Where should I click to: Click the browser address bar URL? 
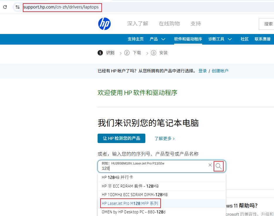point(62,7)
